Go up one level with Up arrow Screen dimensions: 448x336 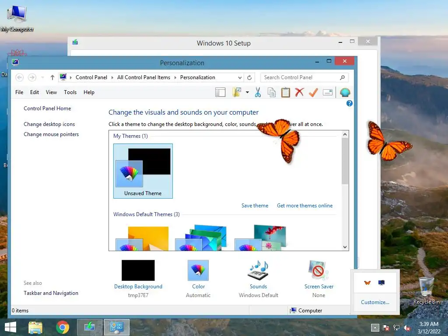coord(52,77)
